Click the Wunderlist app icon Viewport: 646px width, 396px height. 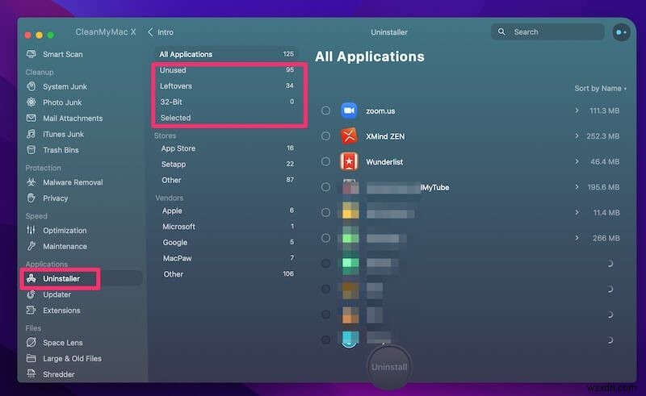tap(349, 162)
